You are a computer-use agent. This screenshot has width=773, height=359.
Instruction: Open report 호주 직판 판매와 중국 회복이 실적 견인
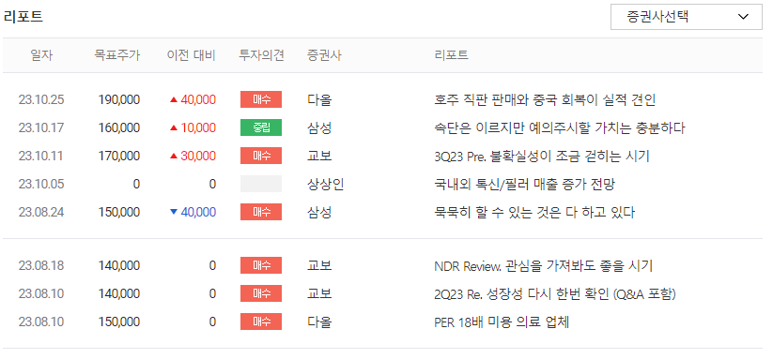(545, 100)
